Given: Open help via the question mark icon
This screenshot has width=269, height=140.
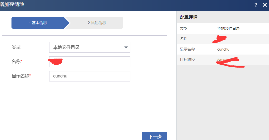Looking at the screenshot, I should point(256,5).
